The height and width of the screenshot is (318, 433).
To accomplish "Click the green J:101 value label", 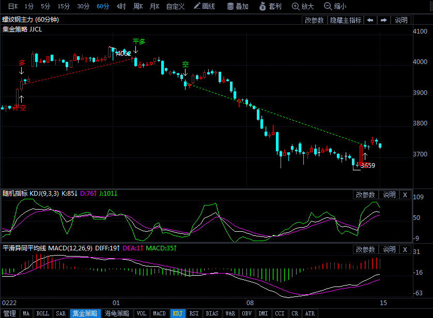I will [x=108, y=194].
